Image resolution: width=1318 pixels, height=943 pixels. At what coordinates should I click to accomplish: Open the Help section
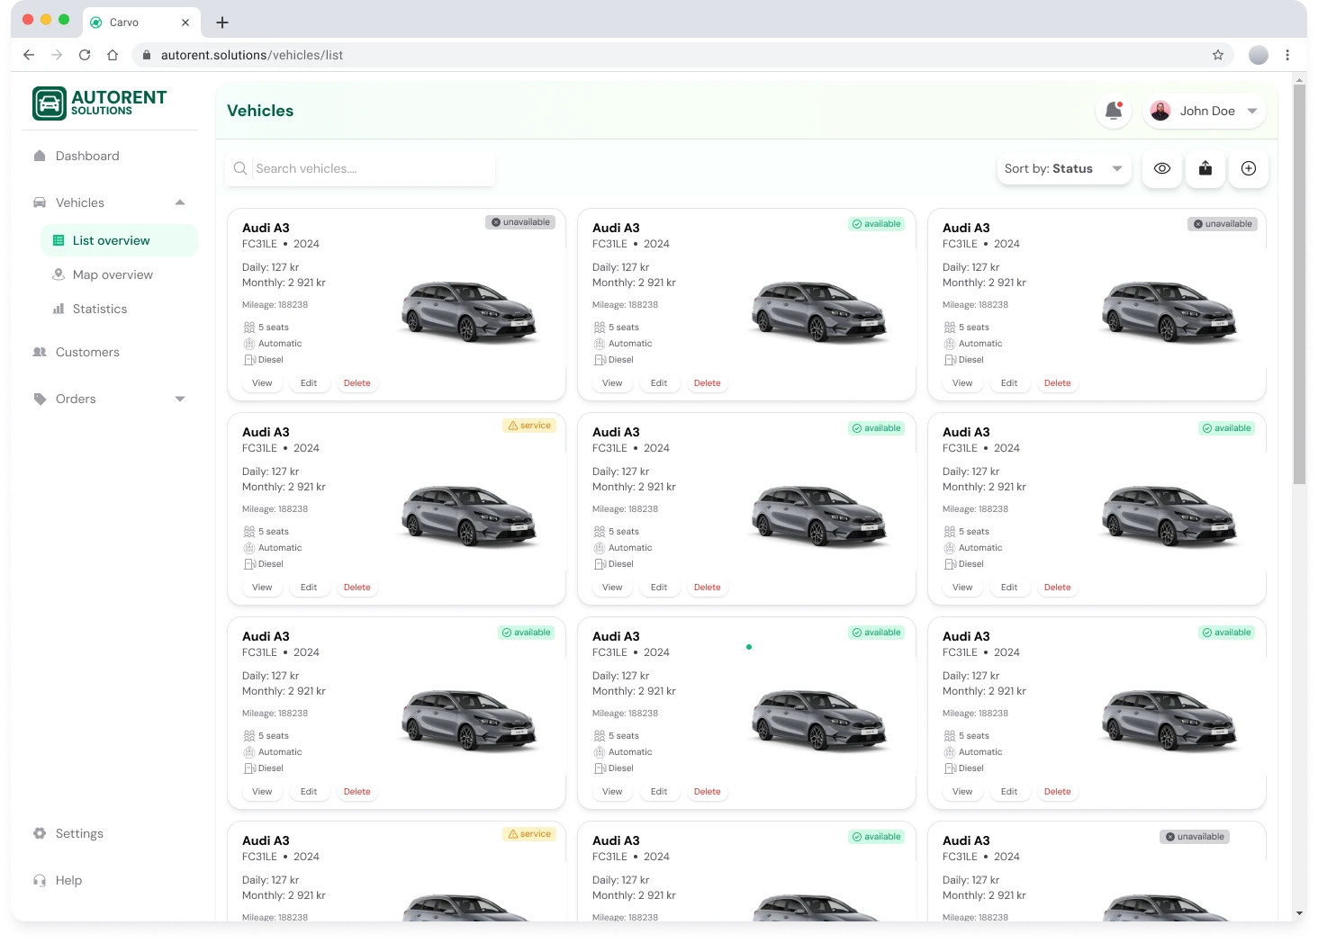(x=68, y=880)
